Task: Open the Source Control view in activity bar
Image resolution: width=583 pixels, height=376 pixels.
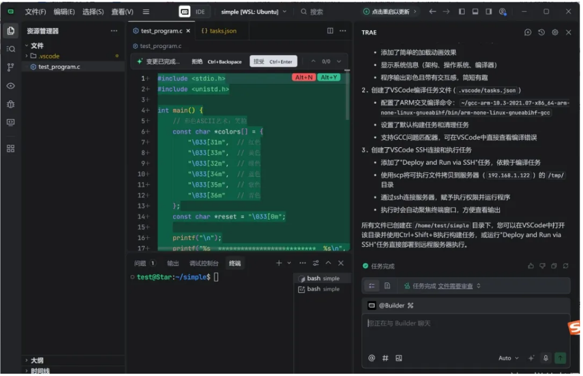Action: click(x=10, y=67)
